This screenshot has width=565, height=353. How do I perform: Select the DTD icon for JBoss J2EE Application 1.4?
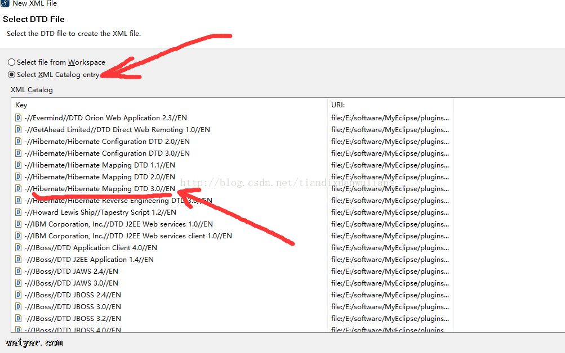(x=19, y=259)
